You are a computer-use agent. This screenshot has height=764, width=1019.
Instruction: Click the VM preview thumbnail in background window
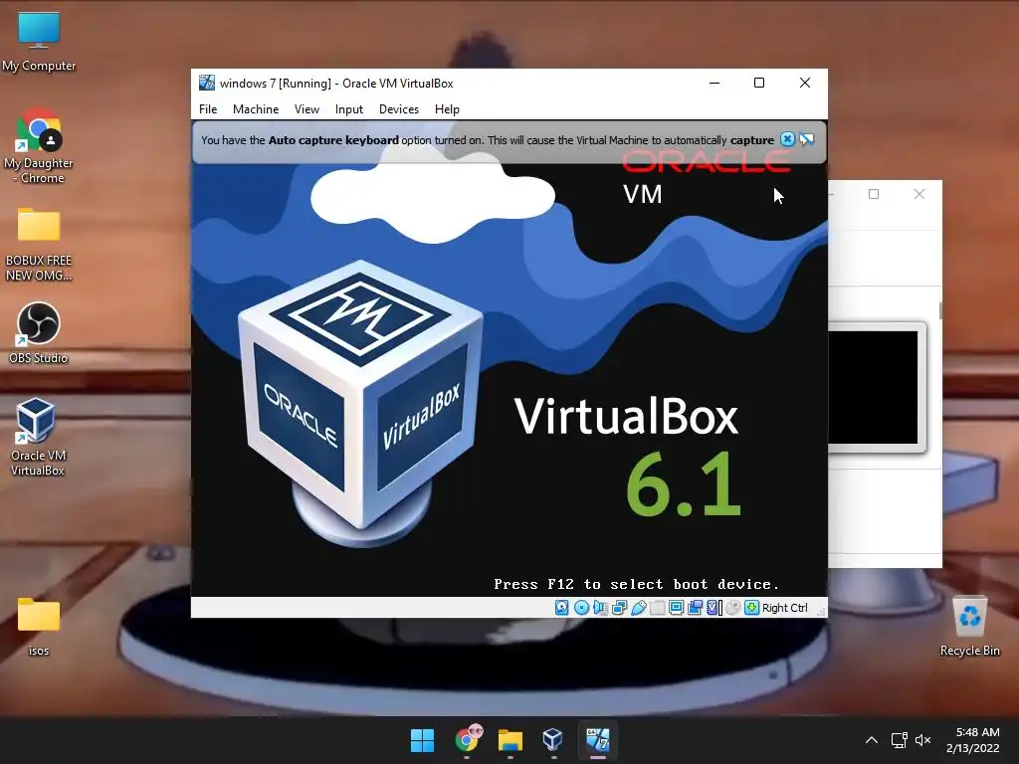click(x=873, y=387)
